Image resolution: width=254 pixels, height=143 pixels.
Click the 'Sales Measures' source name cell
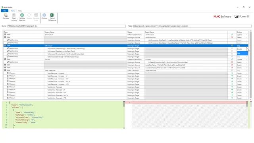(85, 71)
